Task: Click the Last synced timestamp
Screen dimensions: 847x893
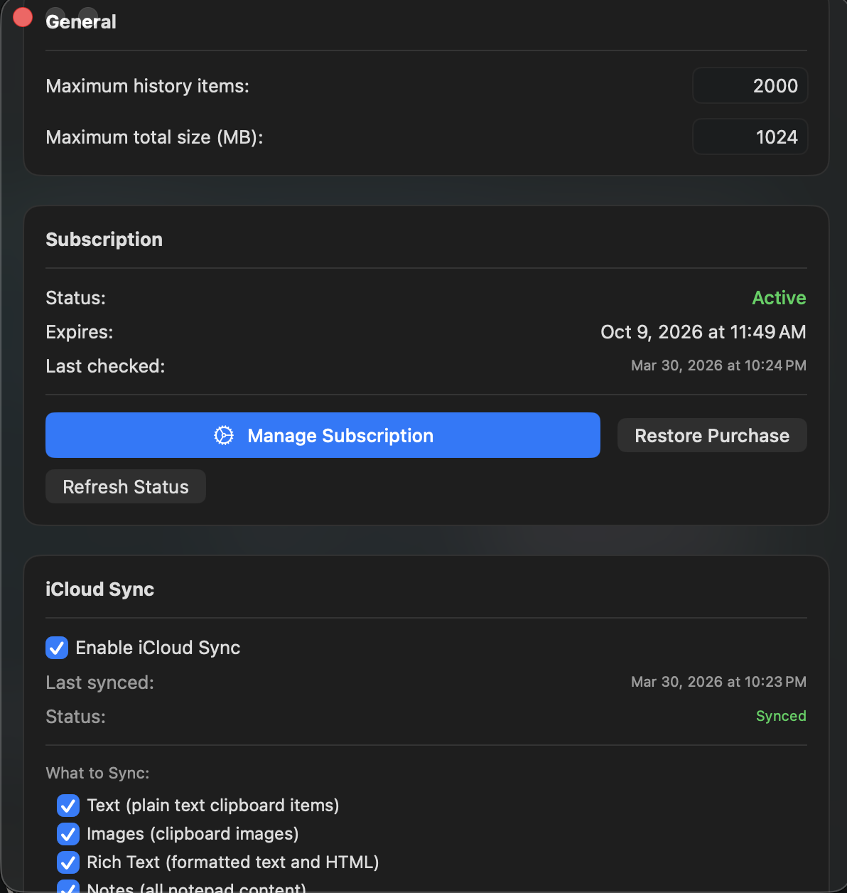Action: click(x=718, y=682)
